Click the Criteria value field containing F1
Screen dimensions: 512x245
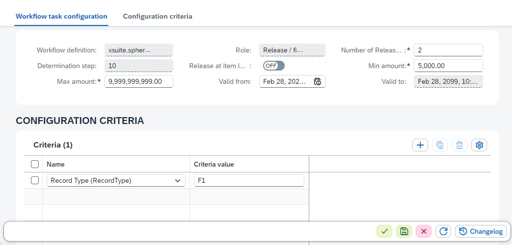pyautogui.click(x=249, y=181)
